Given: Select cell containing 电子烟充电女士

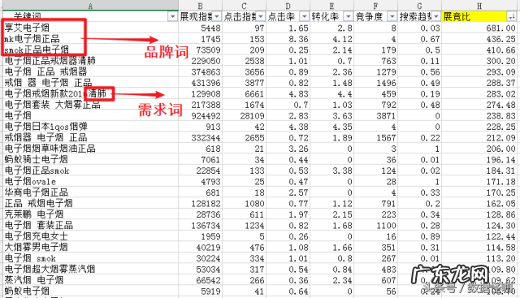Looking at the screenshot, I should tap(90, 236).
